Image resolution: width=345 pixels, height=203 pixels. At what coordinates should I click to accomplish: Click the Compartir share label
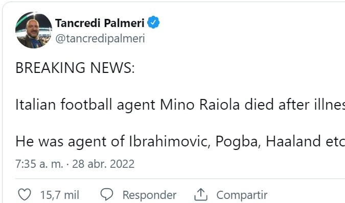242,195
